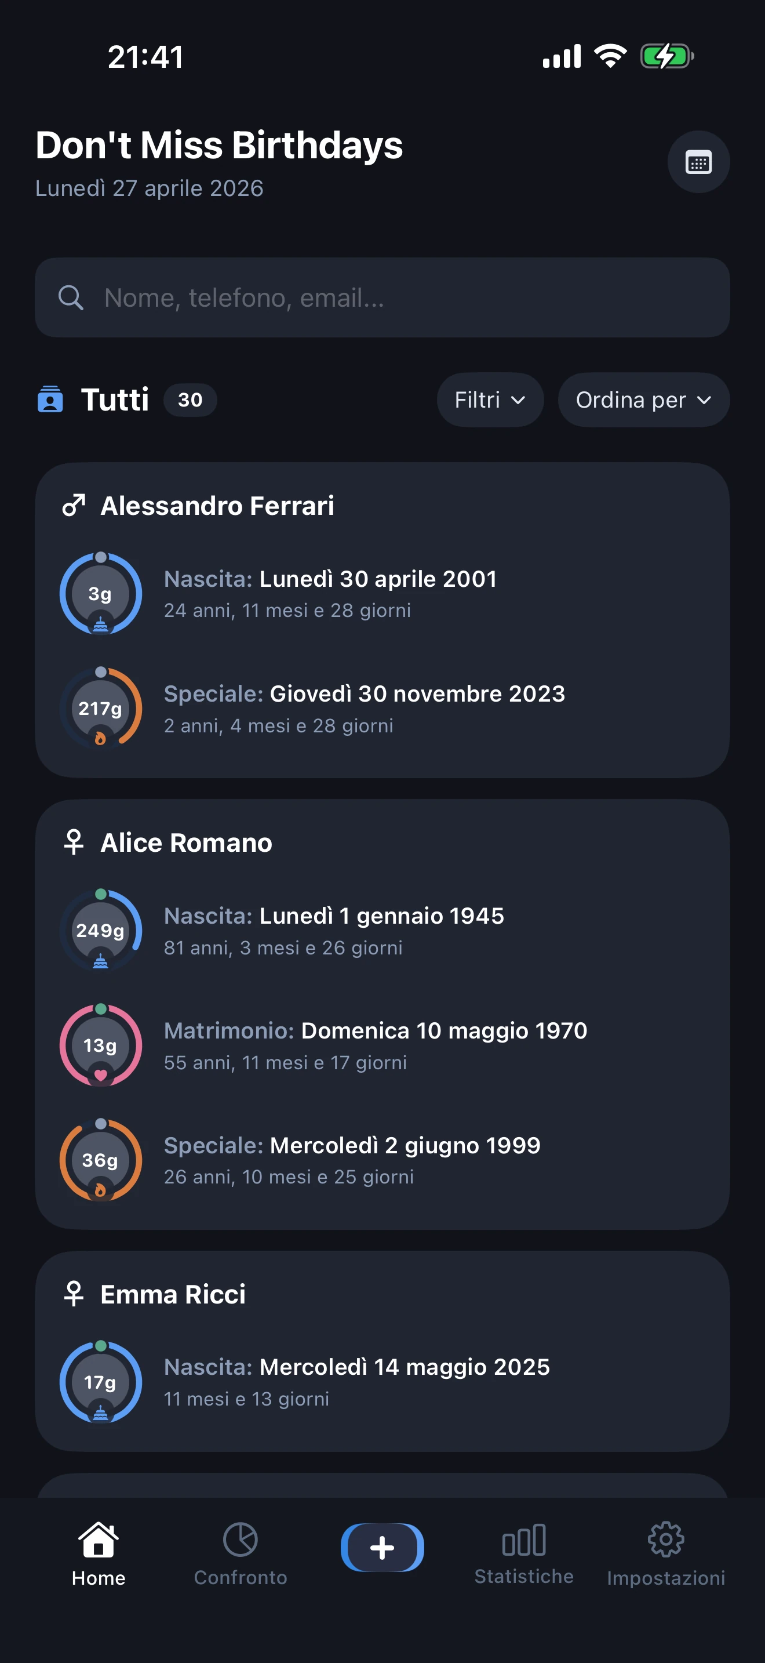765x1663 pixels.
Task: Tap the 30 count badge
Action: [x=190, y=400]
